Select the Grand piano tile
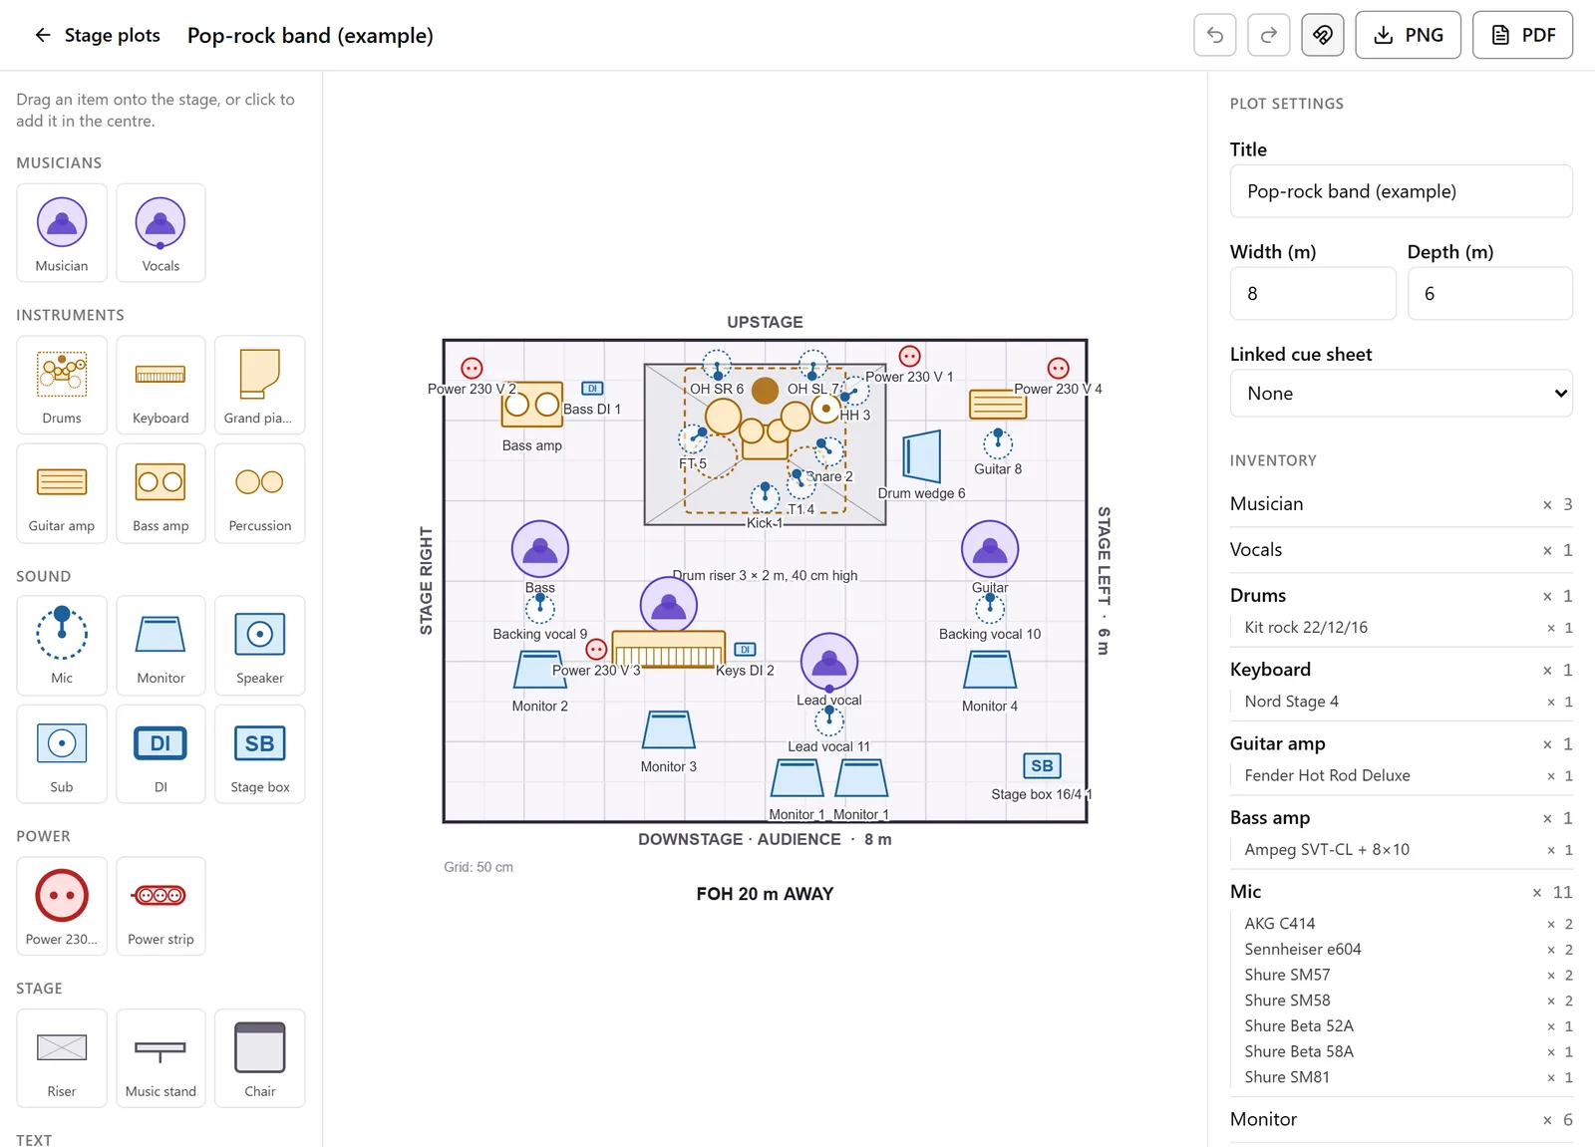 (259, 385)
